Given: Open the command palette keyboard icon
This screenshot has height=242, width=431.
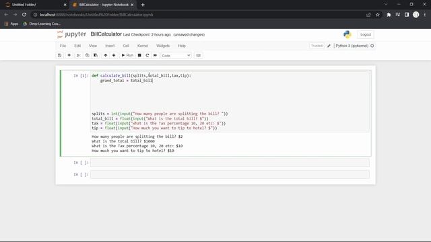Looking at the screenshot, I should click(x=199, y=55).
